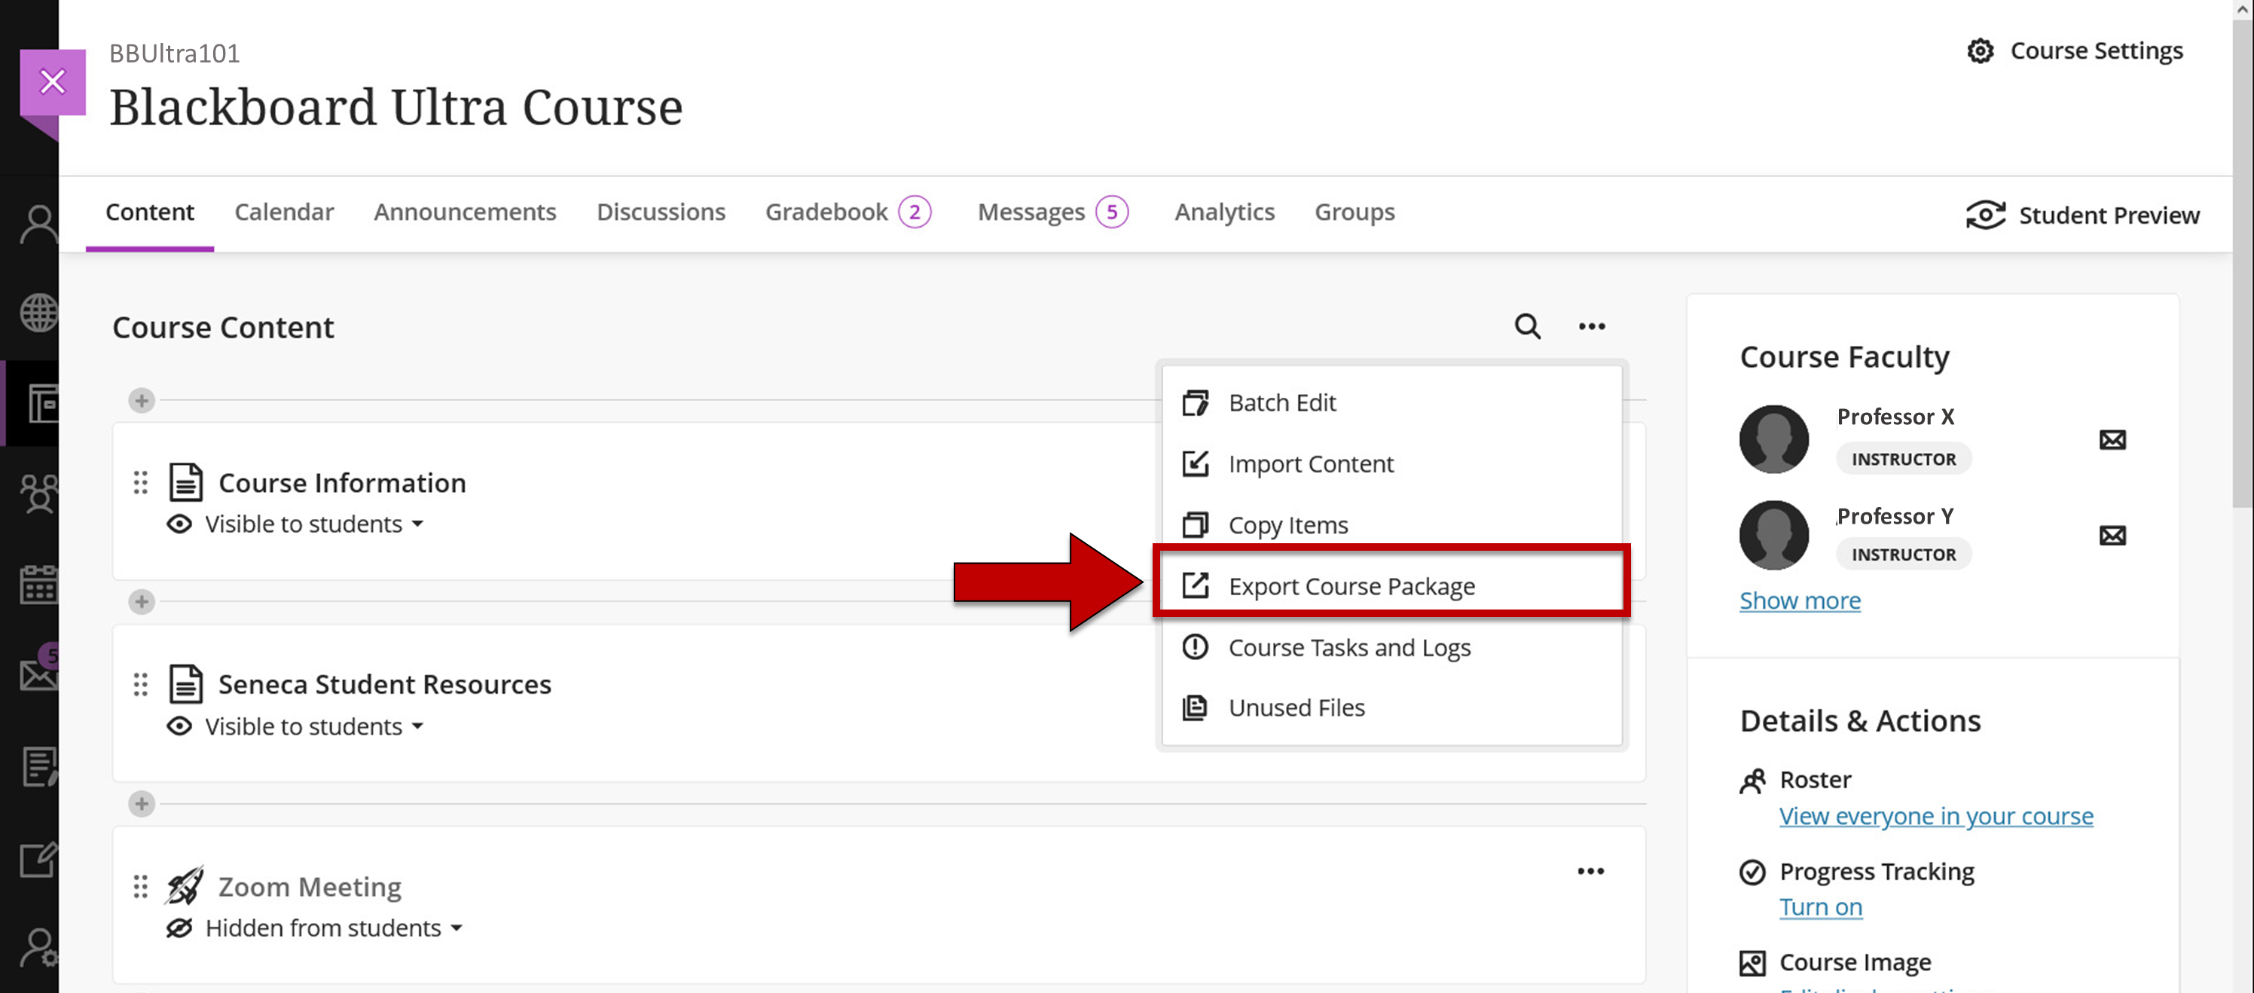The width and height of the screenshot is (2254, 993).
Task: Expand Course Information visibility dropdown arrow
Action: [417, 524]
